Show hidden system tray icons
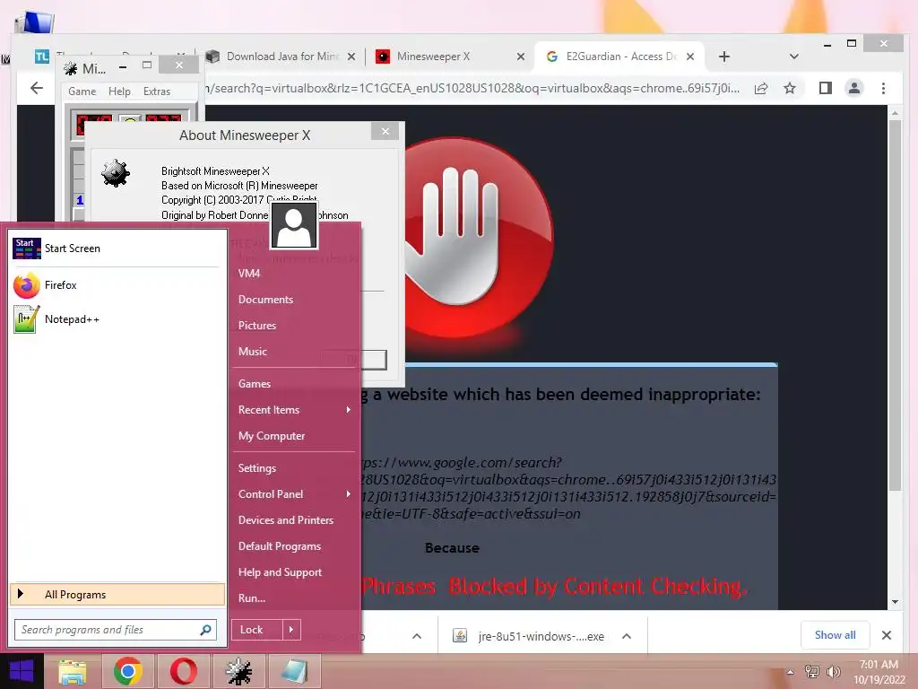918x689 pixels. point(791,671)
